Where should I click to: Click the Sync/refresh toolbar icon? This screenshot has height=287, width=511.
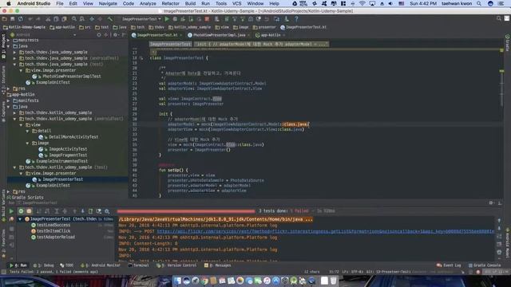[21, 19]
